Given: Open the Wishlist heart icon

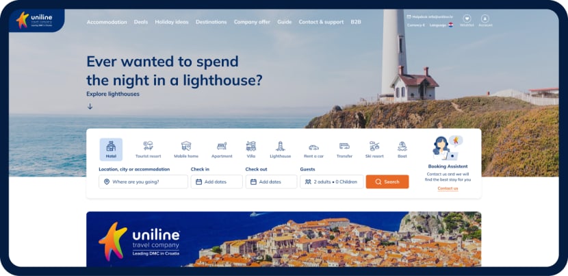Looking at the screenshot, I should click(x=467, y=18).
